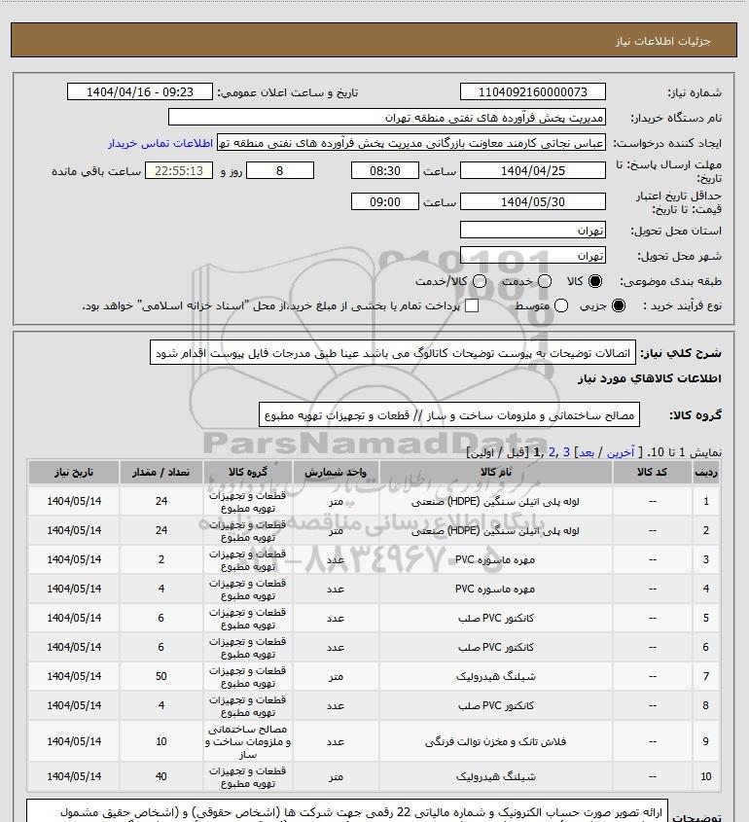Select row 1 لوله پلی اتیلن سنگین item

point(495,502)
